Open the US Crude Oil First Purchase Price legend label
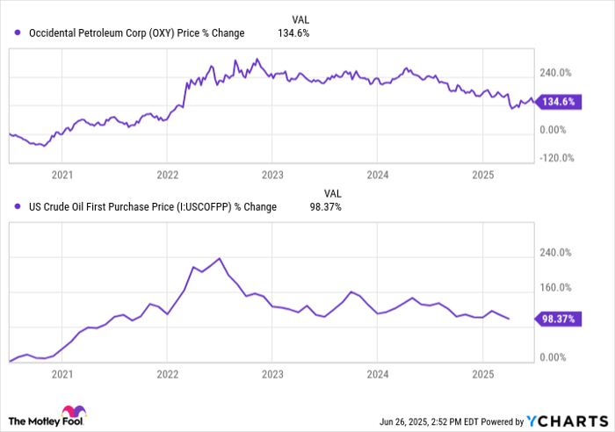615x432 pixels. pos(149,207)
